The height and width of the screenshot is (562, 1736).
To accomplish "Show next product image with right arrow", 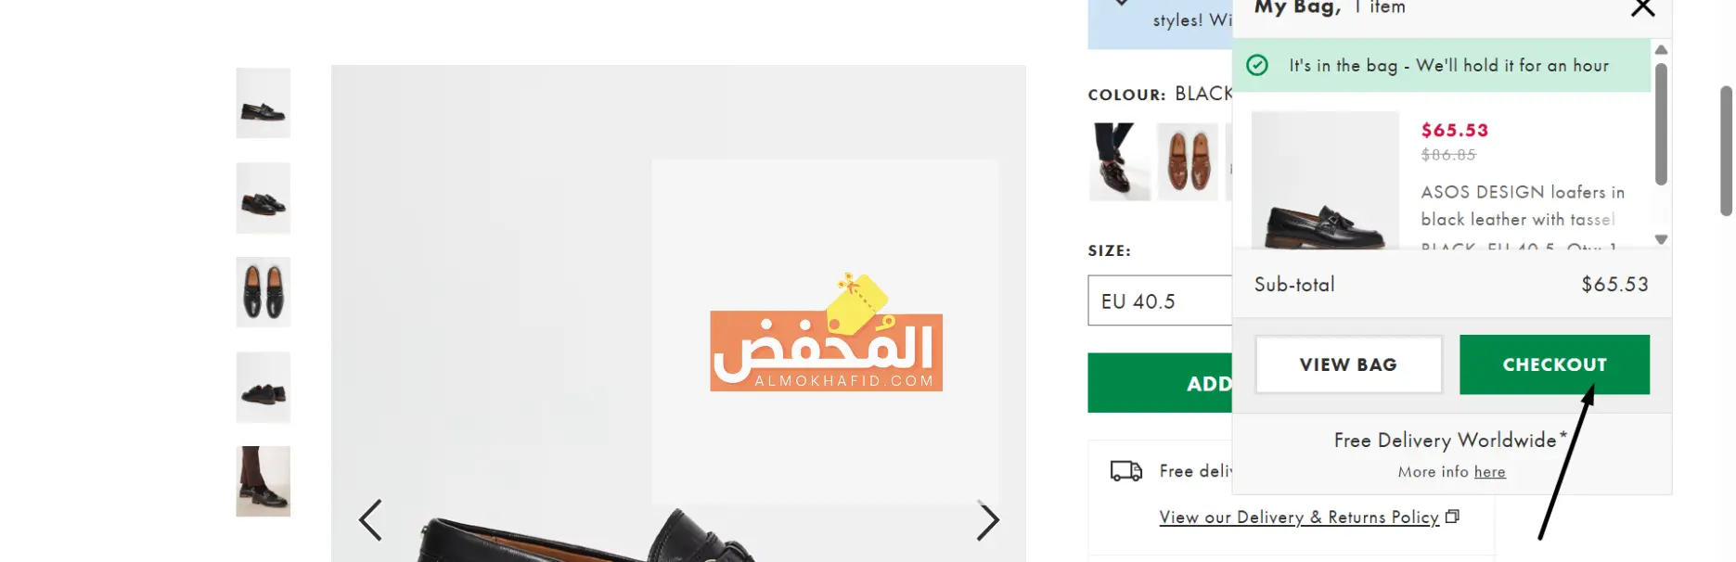I will click(987, 519).
